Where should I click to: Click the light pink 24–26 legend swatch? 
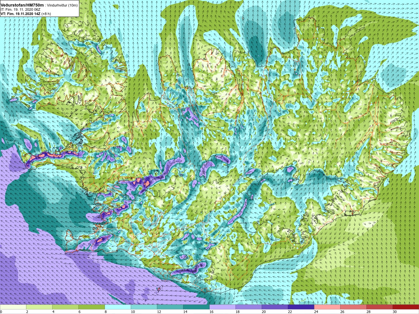(x=327, y=307)
